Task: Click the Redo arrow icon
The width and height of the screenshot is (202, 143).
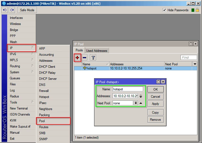Action: [12, 10]
